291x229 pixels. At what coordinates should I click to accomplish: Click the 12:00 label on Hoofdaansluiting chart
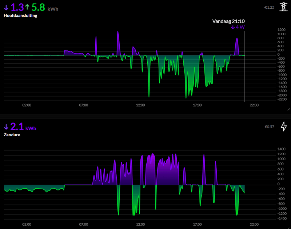[x=140, y=105]
